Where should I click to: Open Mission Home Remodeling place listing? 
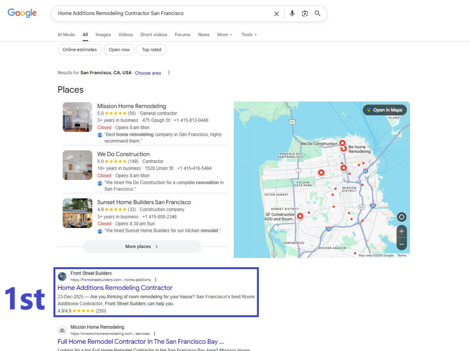point(132,106)
